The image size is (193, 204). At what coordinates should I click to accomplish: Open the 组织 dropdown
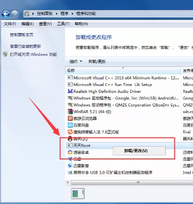pos(76,61)
